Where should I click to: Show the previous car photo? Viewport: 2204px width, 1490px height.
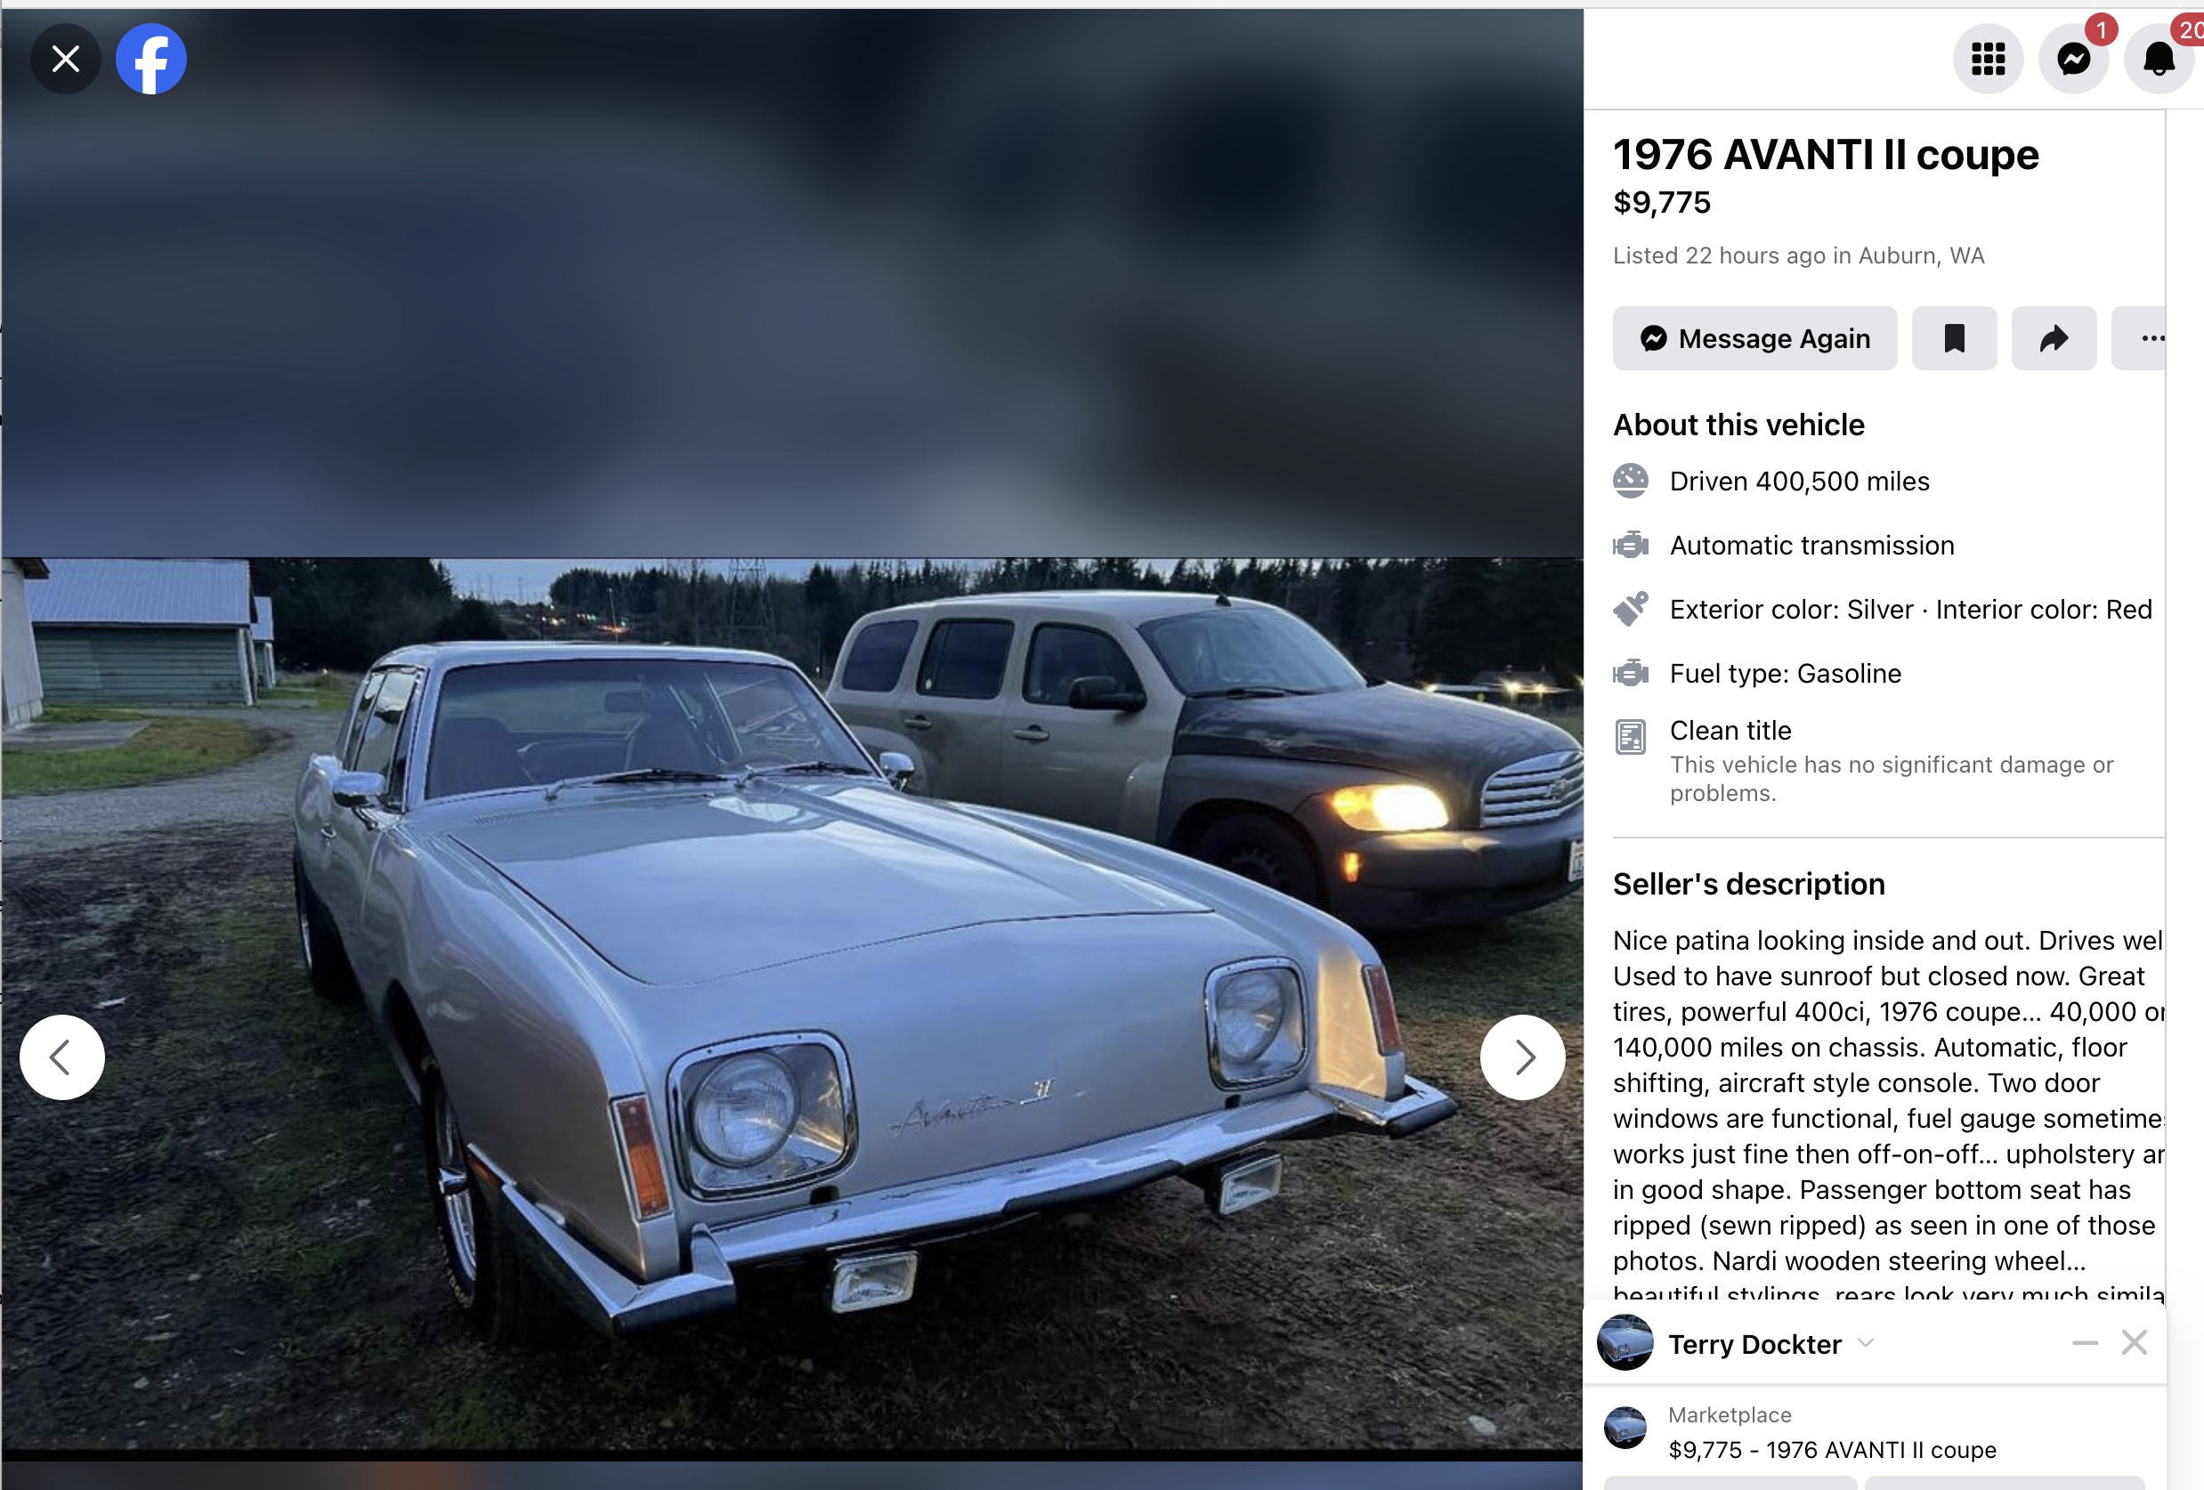[x=61, y=1057]
